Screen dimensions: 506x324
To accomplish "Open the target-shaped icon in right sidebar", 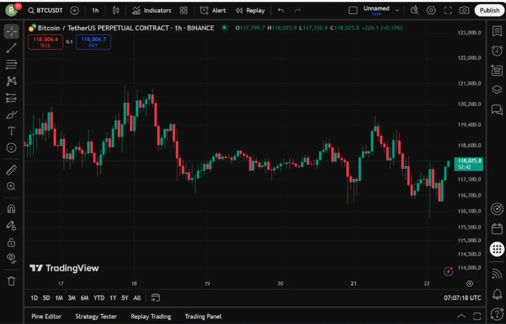I will pyautogui.click(x=497, y=209).
